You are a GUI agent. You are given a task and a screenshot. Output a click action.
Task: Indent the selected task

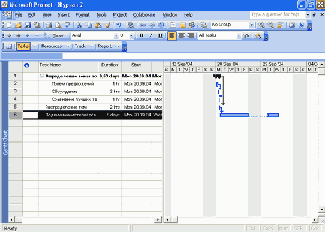pos(18,35)
